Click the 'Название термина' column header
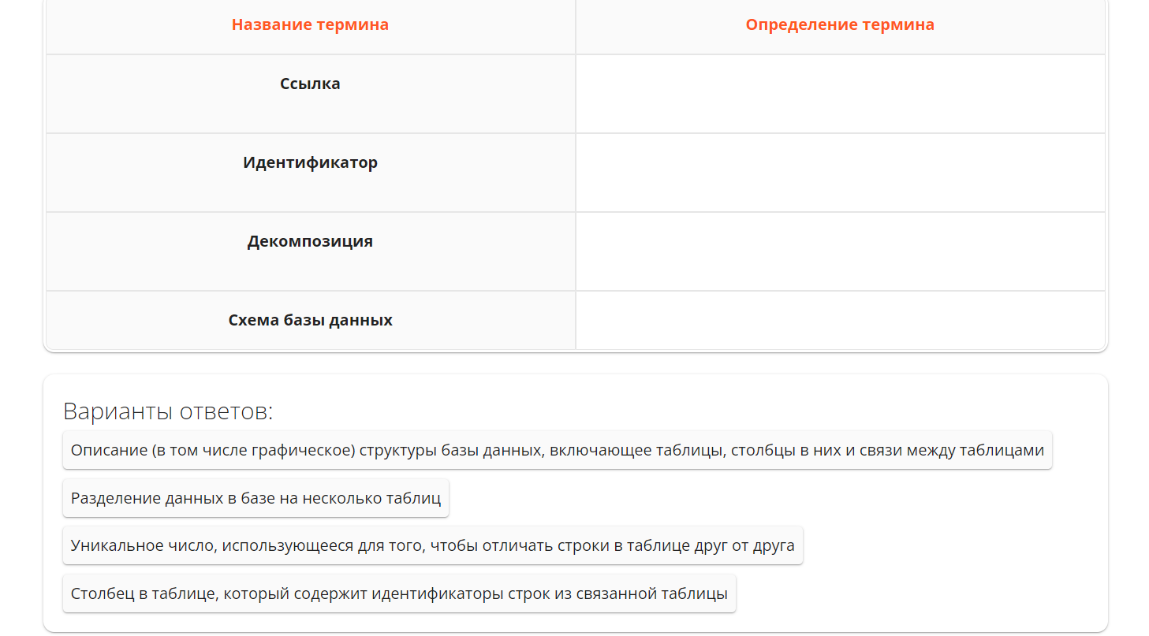Image resolution: width=1149 pixels, height=636 pixels. coord(311,26)
